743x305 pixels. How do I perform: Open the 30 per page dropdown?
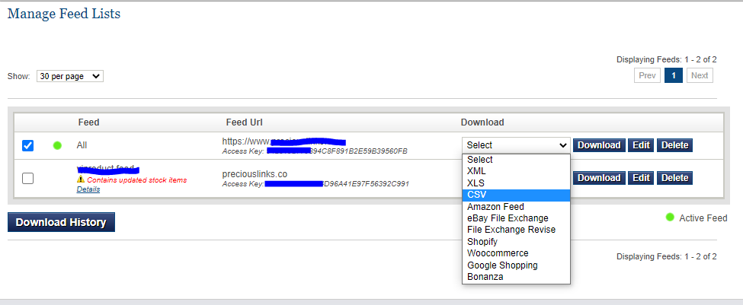pos(69,76)
